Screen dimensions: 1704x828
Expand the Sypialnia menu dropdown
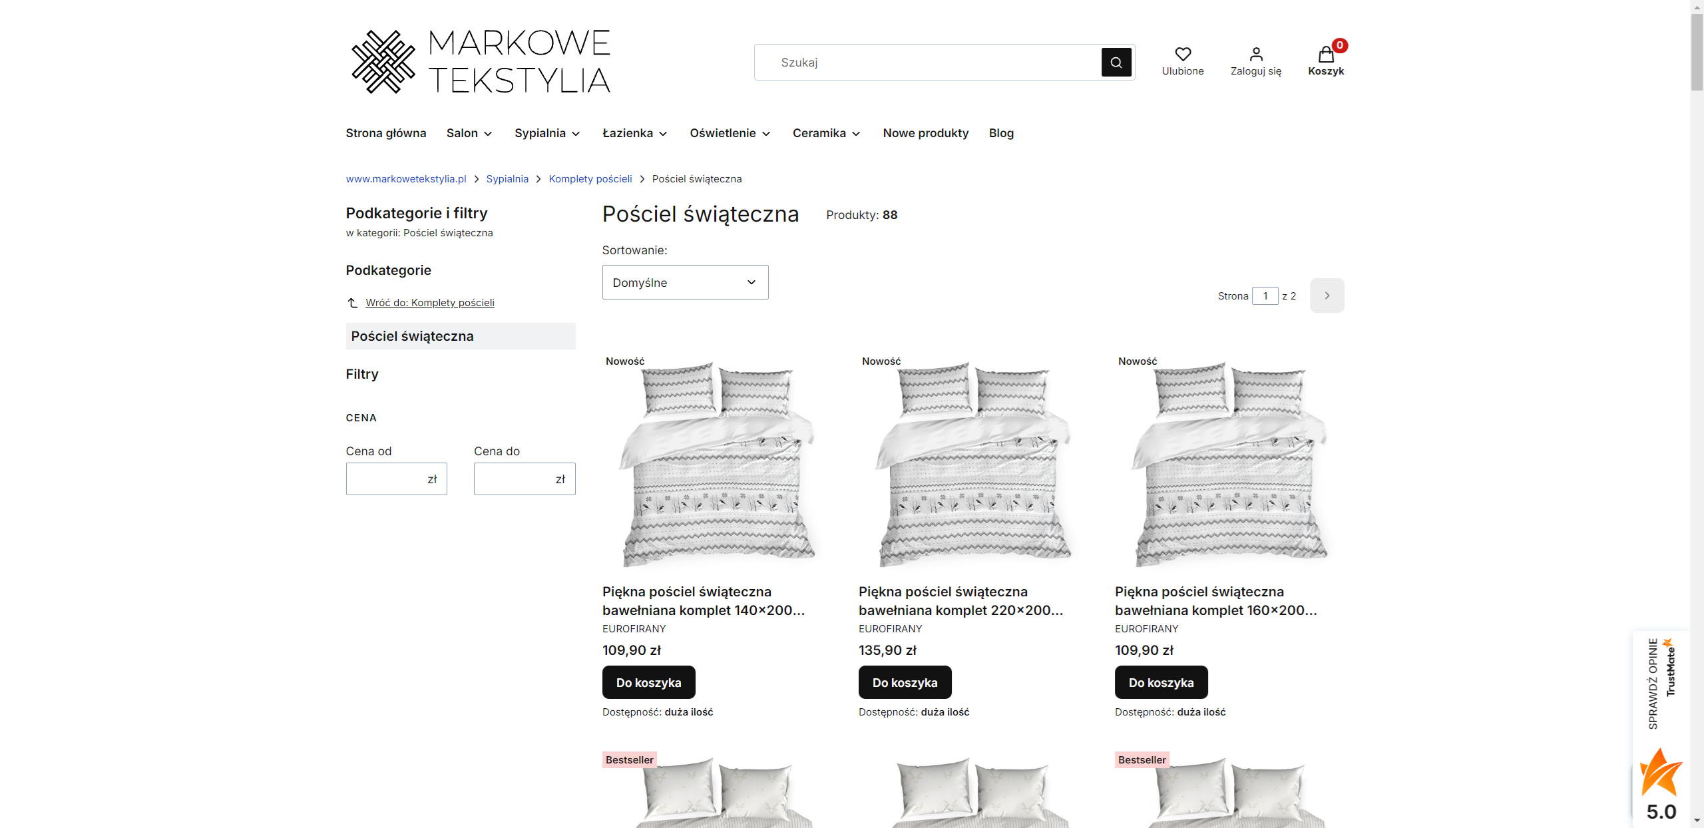tap(547, 133)
